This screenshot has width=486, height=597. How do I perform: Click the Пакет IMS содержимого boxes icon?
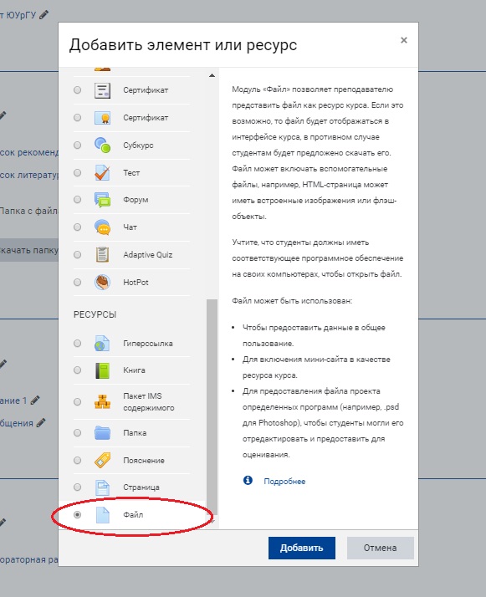(102, 401)
